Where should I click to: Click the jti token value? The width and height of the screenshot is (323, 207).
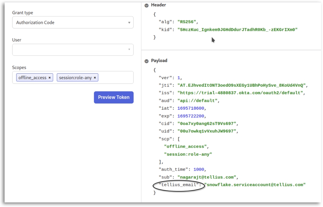242,85
